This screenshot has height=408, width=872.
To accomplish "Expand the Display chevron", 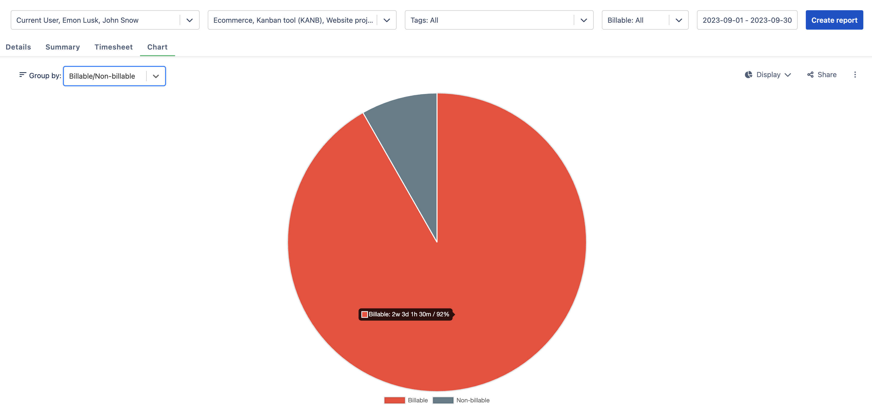I will pyautogui.click(x=788, y=75).
